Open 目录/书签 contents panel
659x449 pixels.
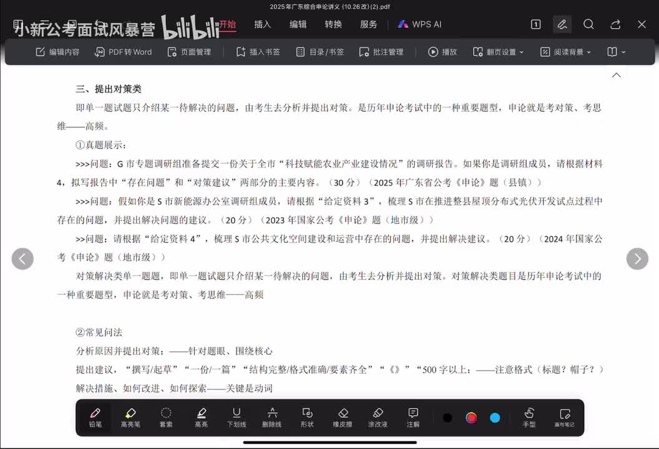tap(320, 52)
